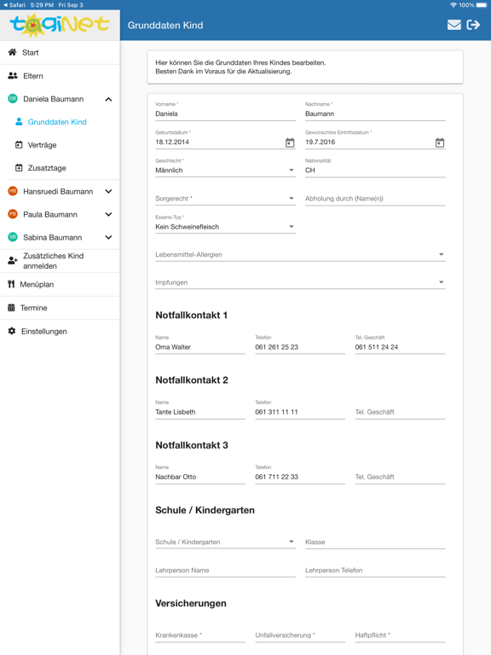
Task: Return to Safari via status bar back
Action: pyautogui.click(x=14, y=5)
